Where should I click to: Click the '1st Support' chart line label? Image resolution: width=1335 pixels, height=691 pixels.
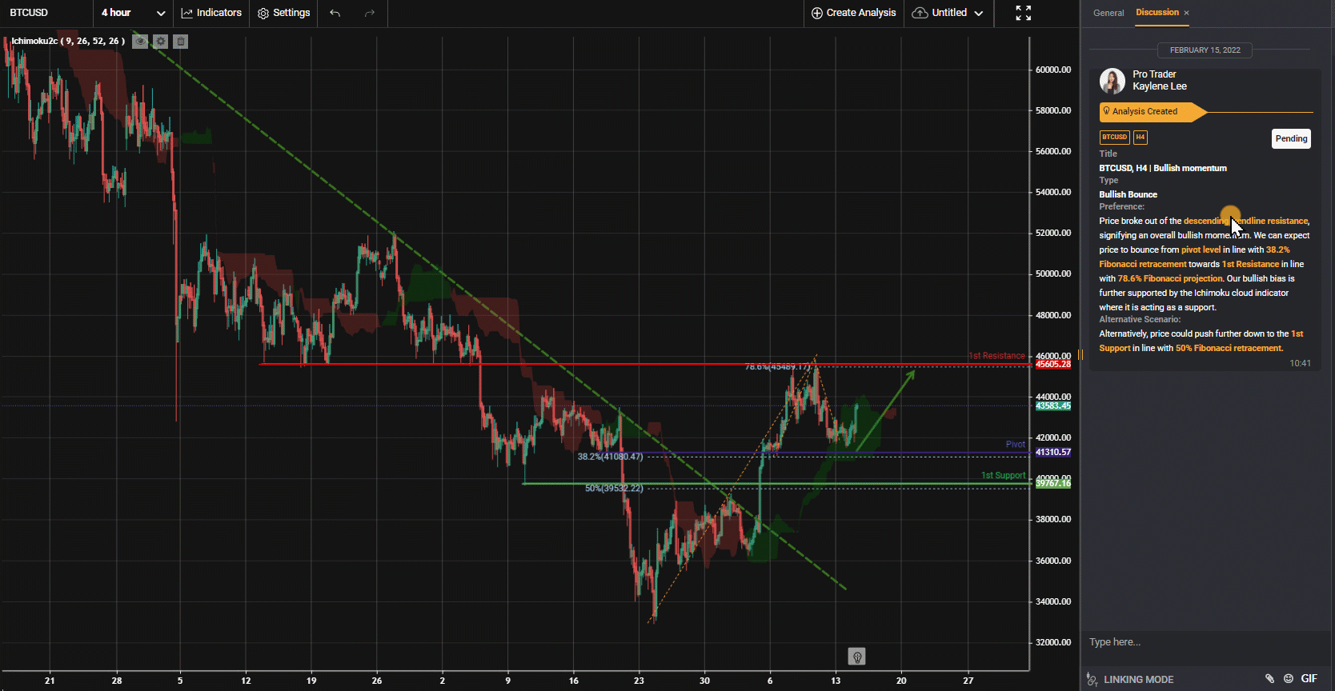1003,475
